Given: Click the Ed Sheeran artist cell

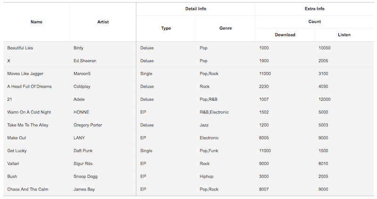Looking at the screenshot, I should click(85, 61).
